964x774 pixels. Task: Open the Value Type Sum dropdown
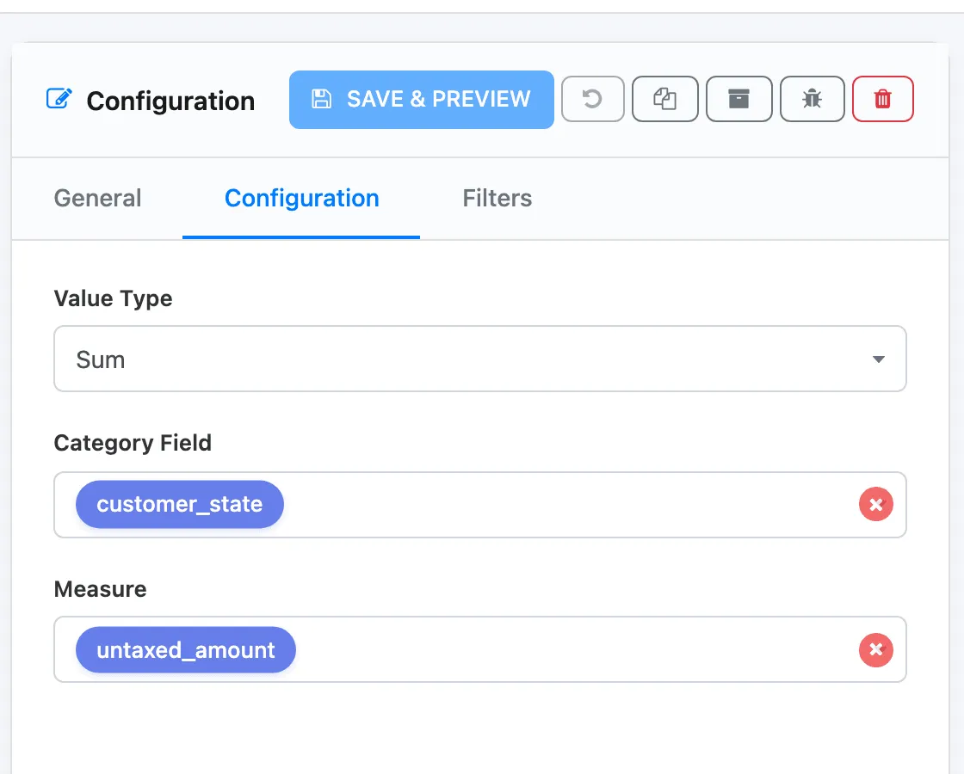pyautogui.click(x=480, y=359)
